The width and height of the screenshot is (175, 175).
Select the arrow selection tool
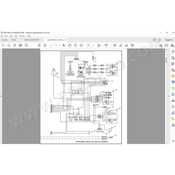[x=64, y=45]
